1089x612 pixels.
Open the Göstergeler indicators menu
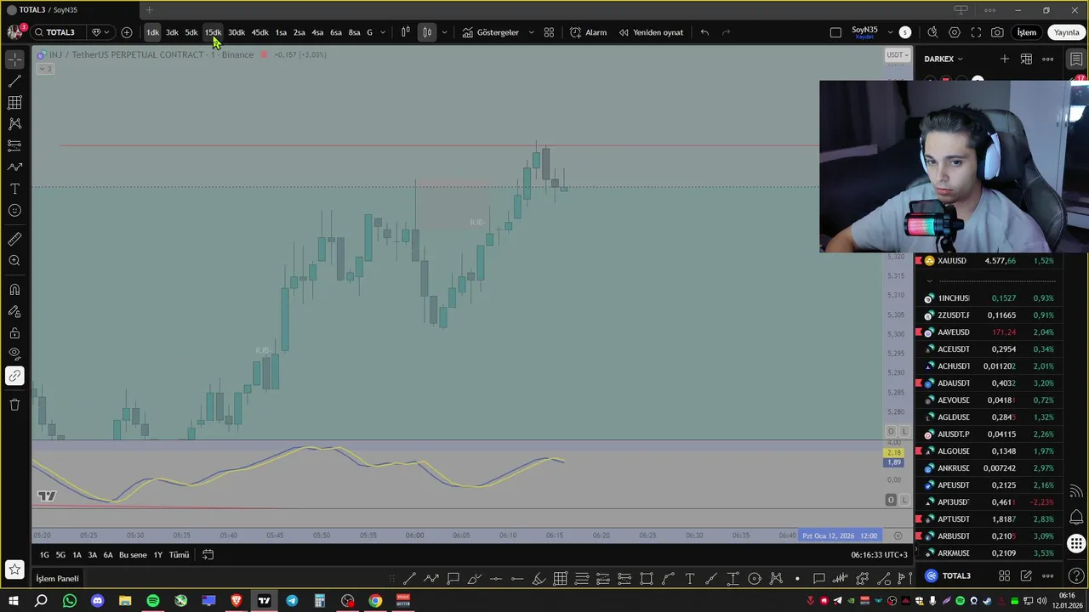point(491,32)
